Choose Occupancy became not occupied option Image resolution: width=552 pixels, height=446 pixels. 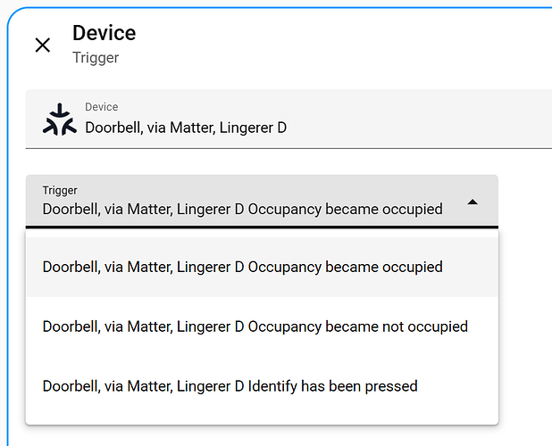[255, 326]
